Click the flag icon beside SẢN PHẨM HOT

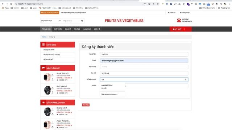click(43, 68)
